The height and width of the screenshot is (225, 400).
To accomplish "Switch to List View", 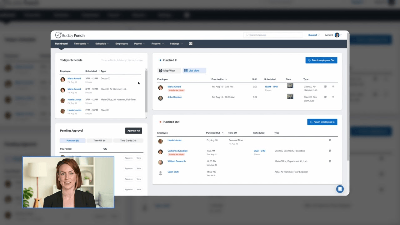I will coord(194,71).
